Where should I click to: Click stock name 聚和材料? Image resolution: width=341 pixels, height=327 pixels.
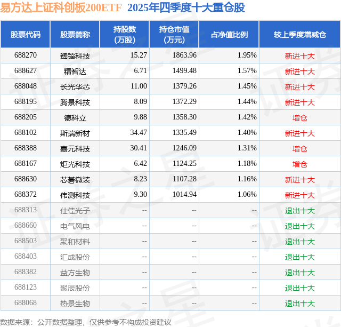point(75,242)
